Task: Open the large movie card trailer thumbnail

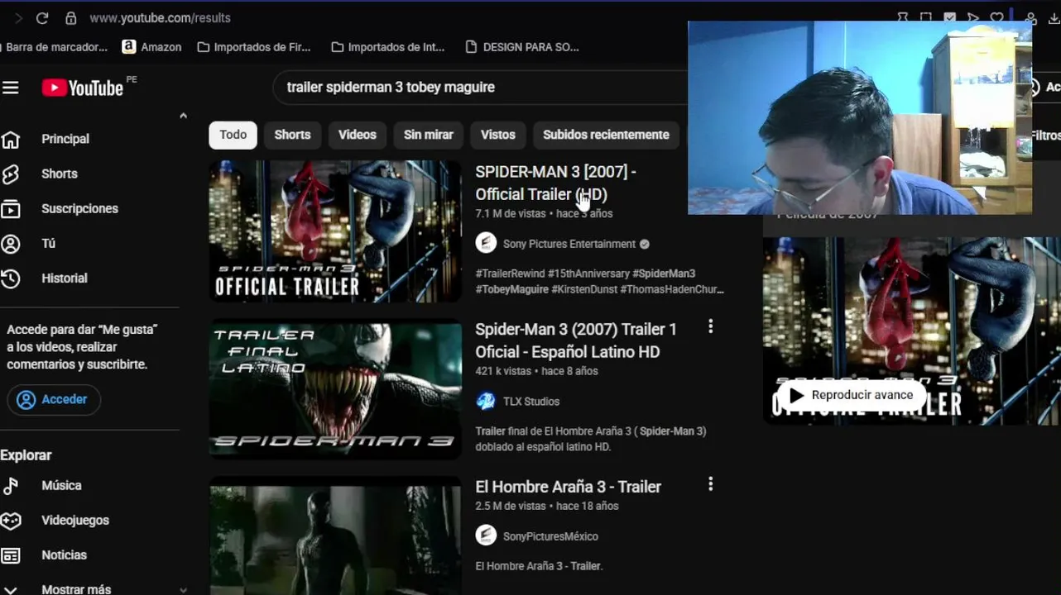Action: 911,331
